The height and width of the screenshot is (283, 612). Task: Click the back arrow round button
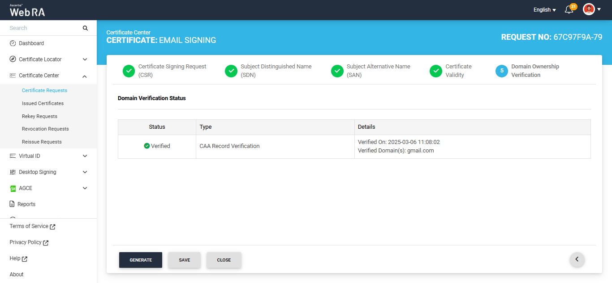[x=577, y=259]
